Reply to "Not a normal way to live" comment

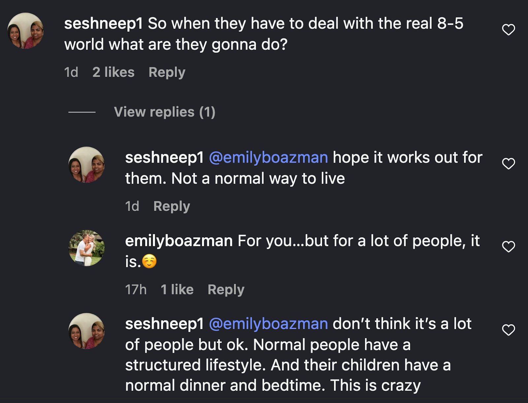tap(172, 206)
